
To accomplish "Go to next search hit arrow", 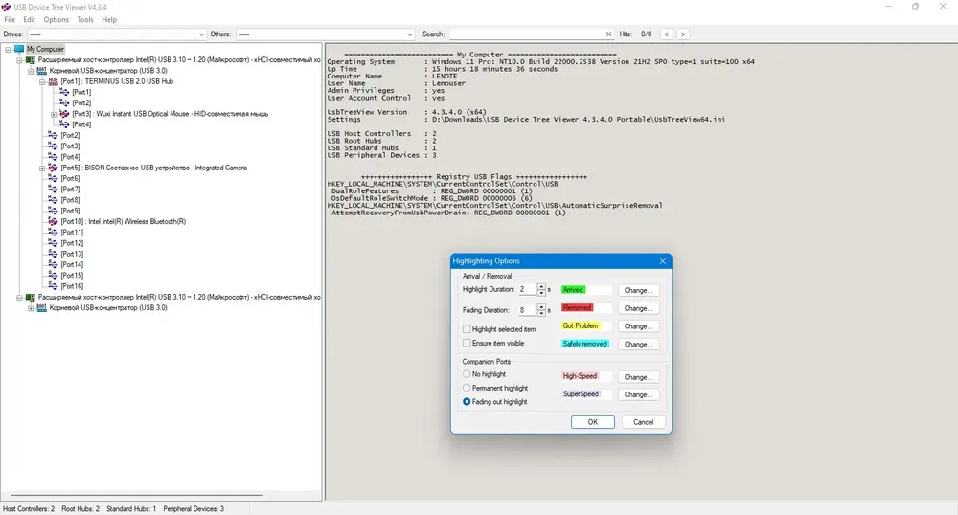I will pos(683,34).
